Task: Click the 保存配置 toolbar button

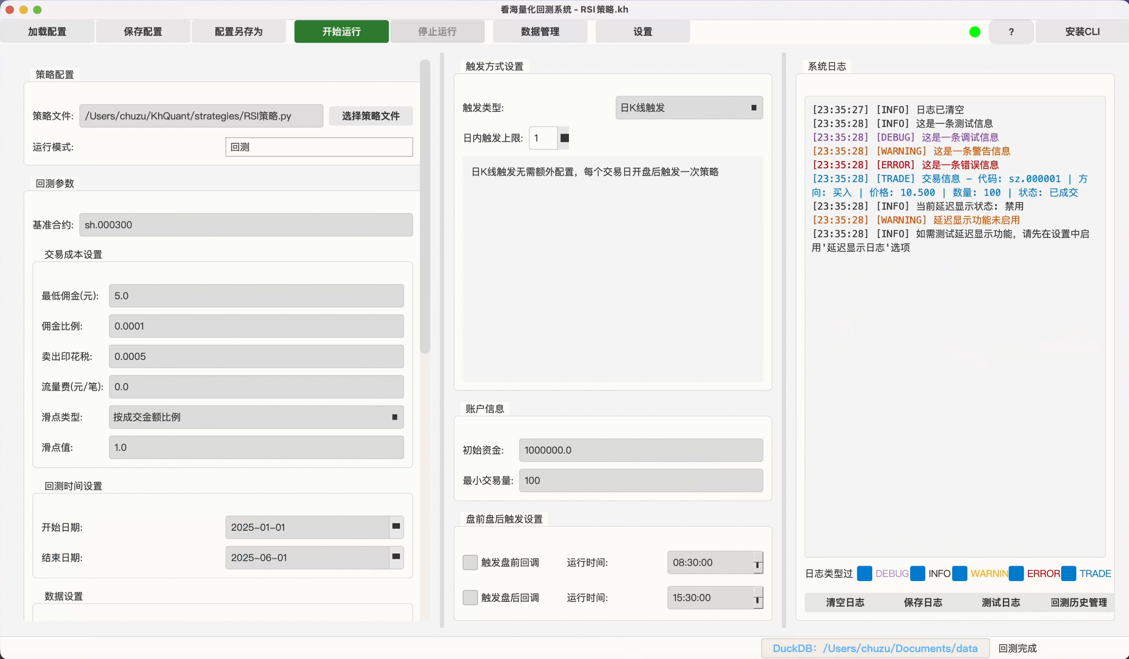Action: coord(143,32)
